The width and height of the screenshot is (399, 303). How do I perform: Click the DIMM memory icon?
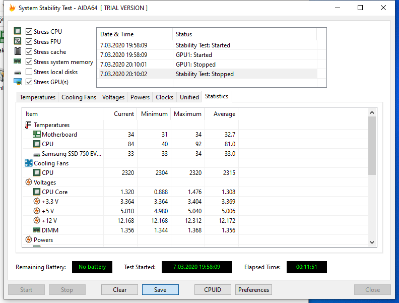[x=37, y=230]
